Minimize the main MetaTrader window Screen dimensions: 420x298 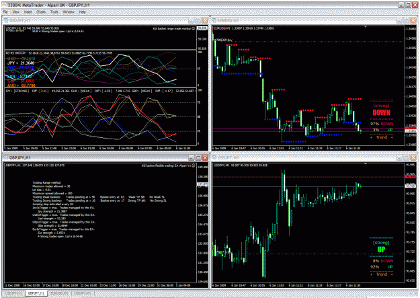(401, 5)
